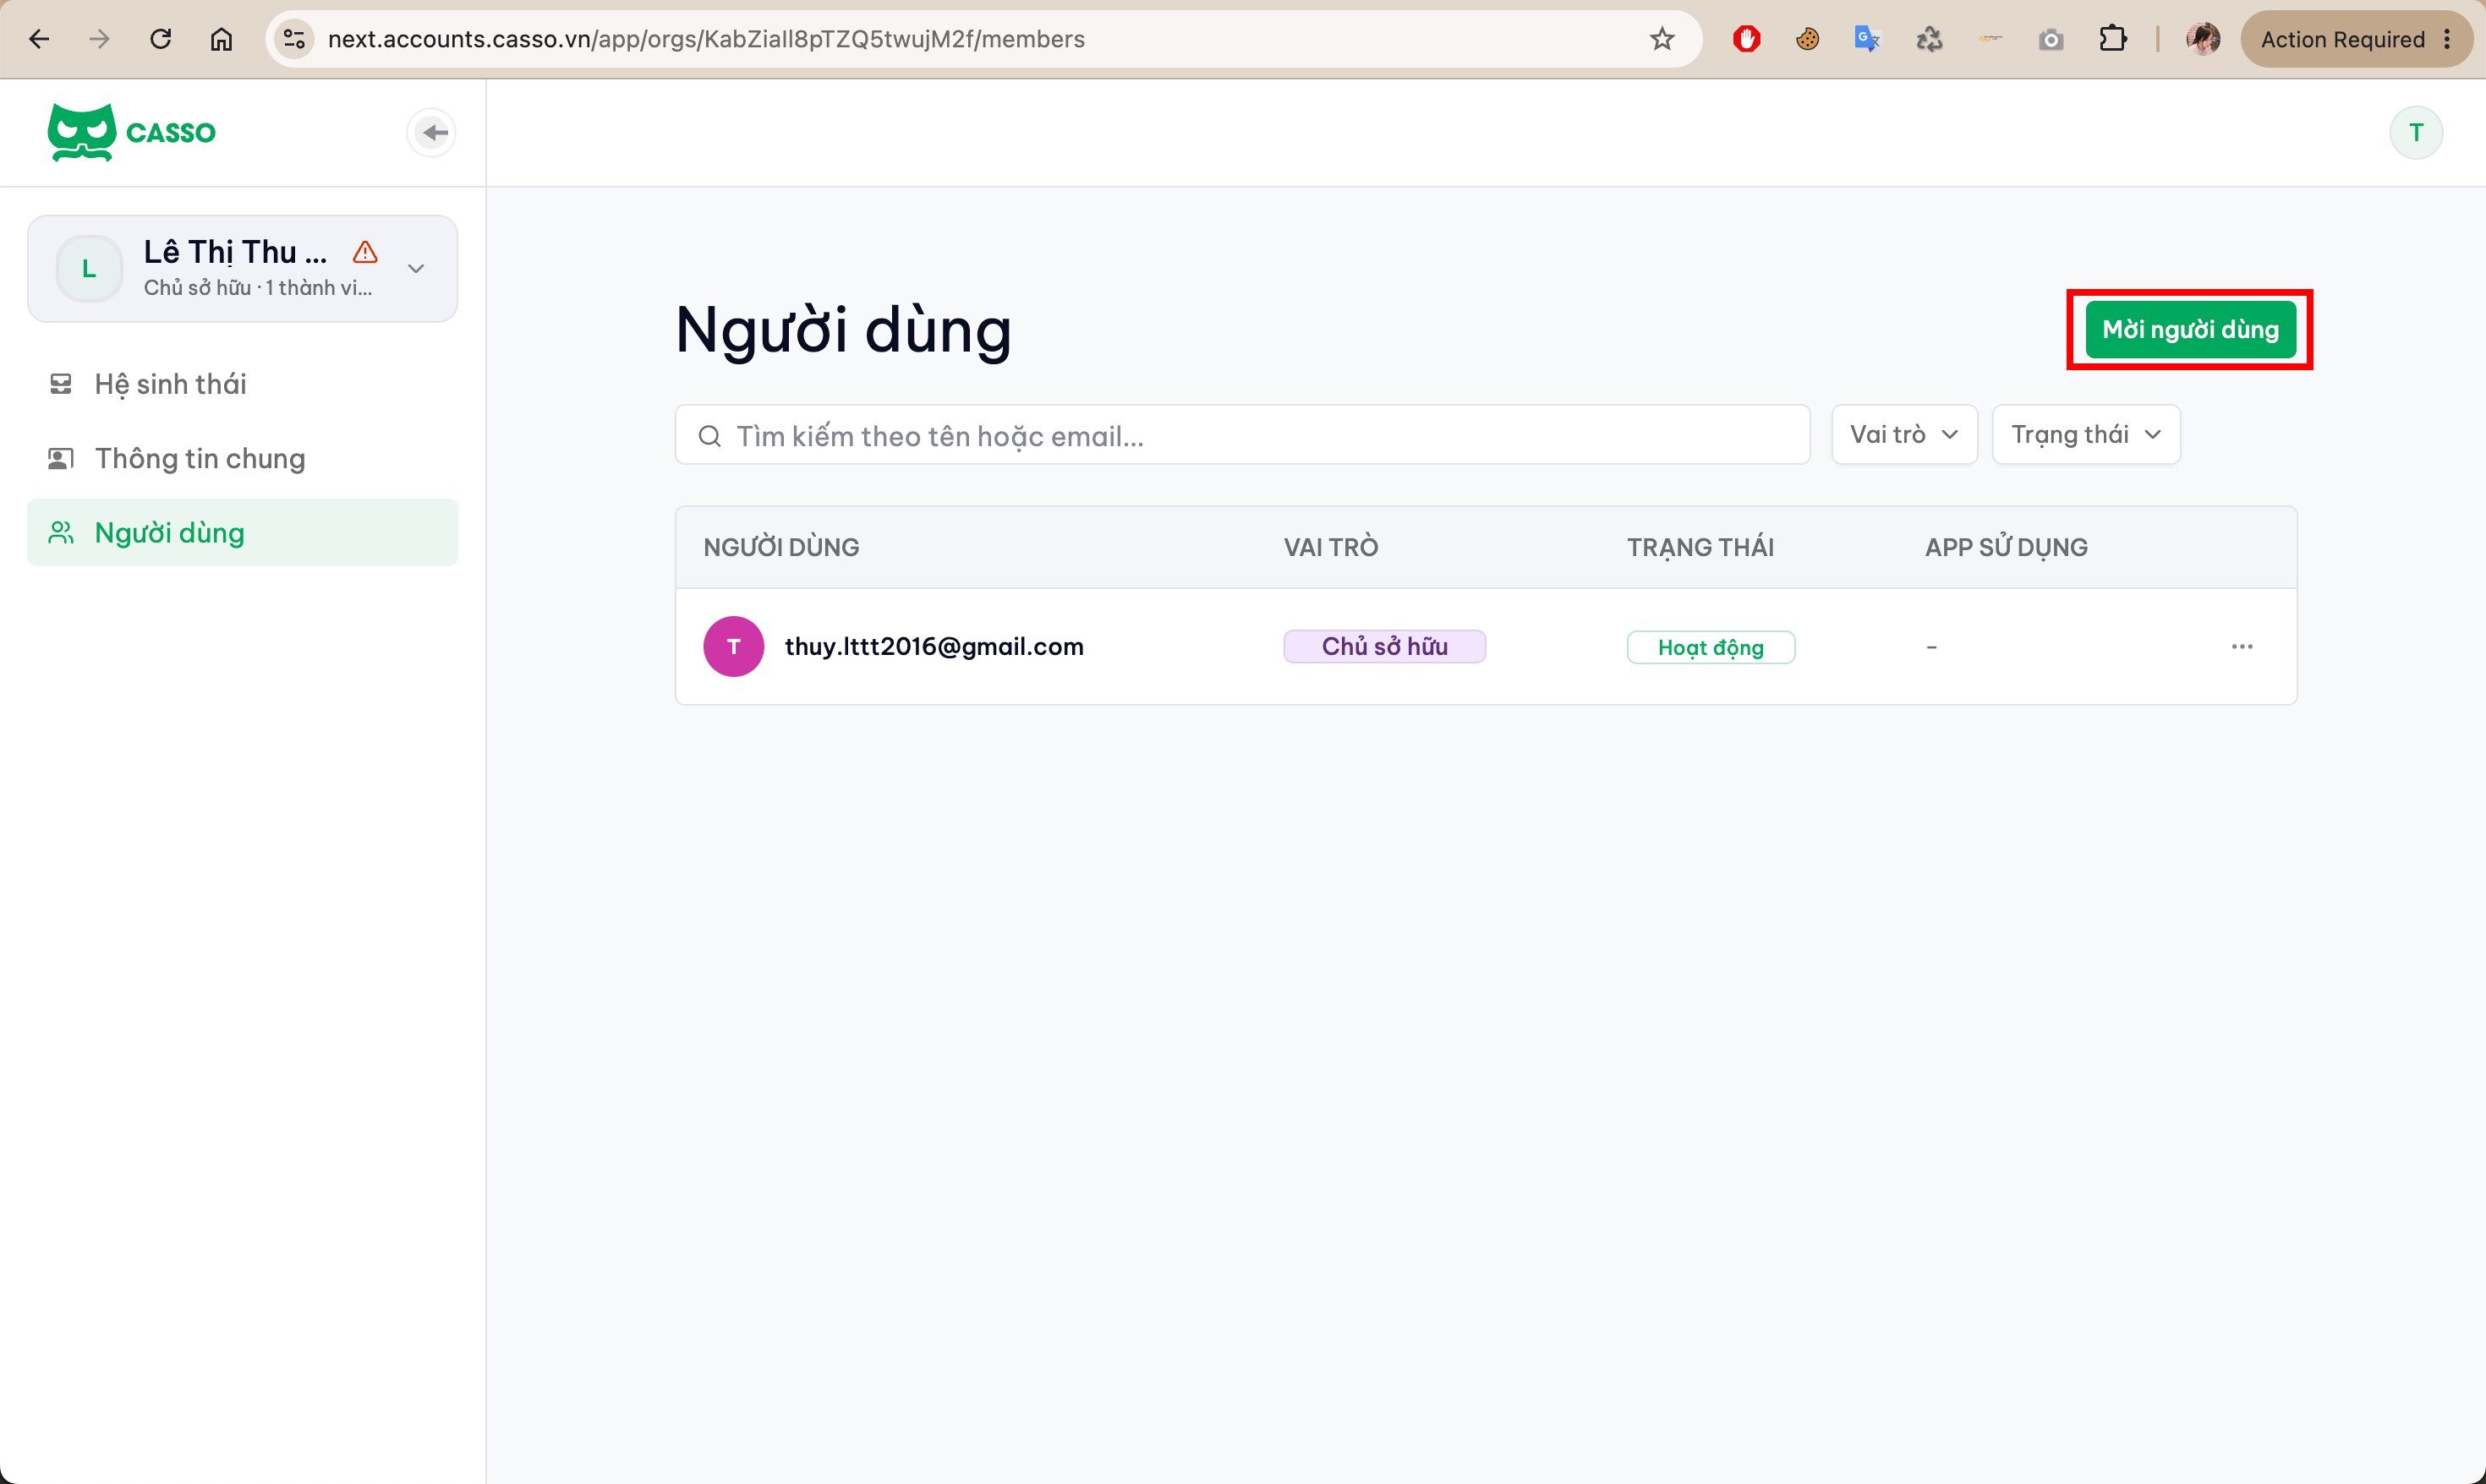This screenshot has height=1484, width=2486.
Task: Click thuy.lttt2016@gmail.com user email
Action: tap(934, 646)
